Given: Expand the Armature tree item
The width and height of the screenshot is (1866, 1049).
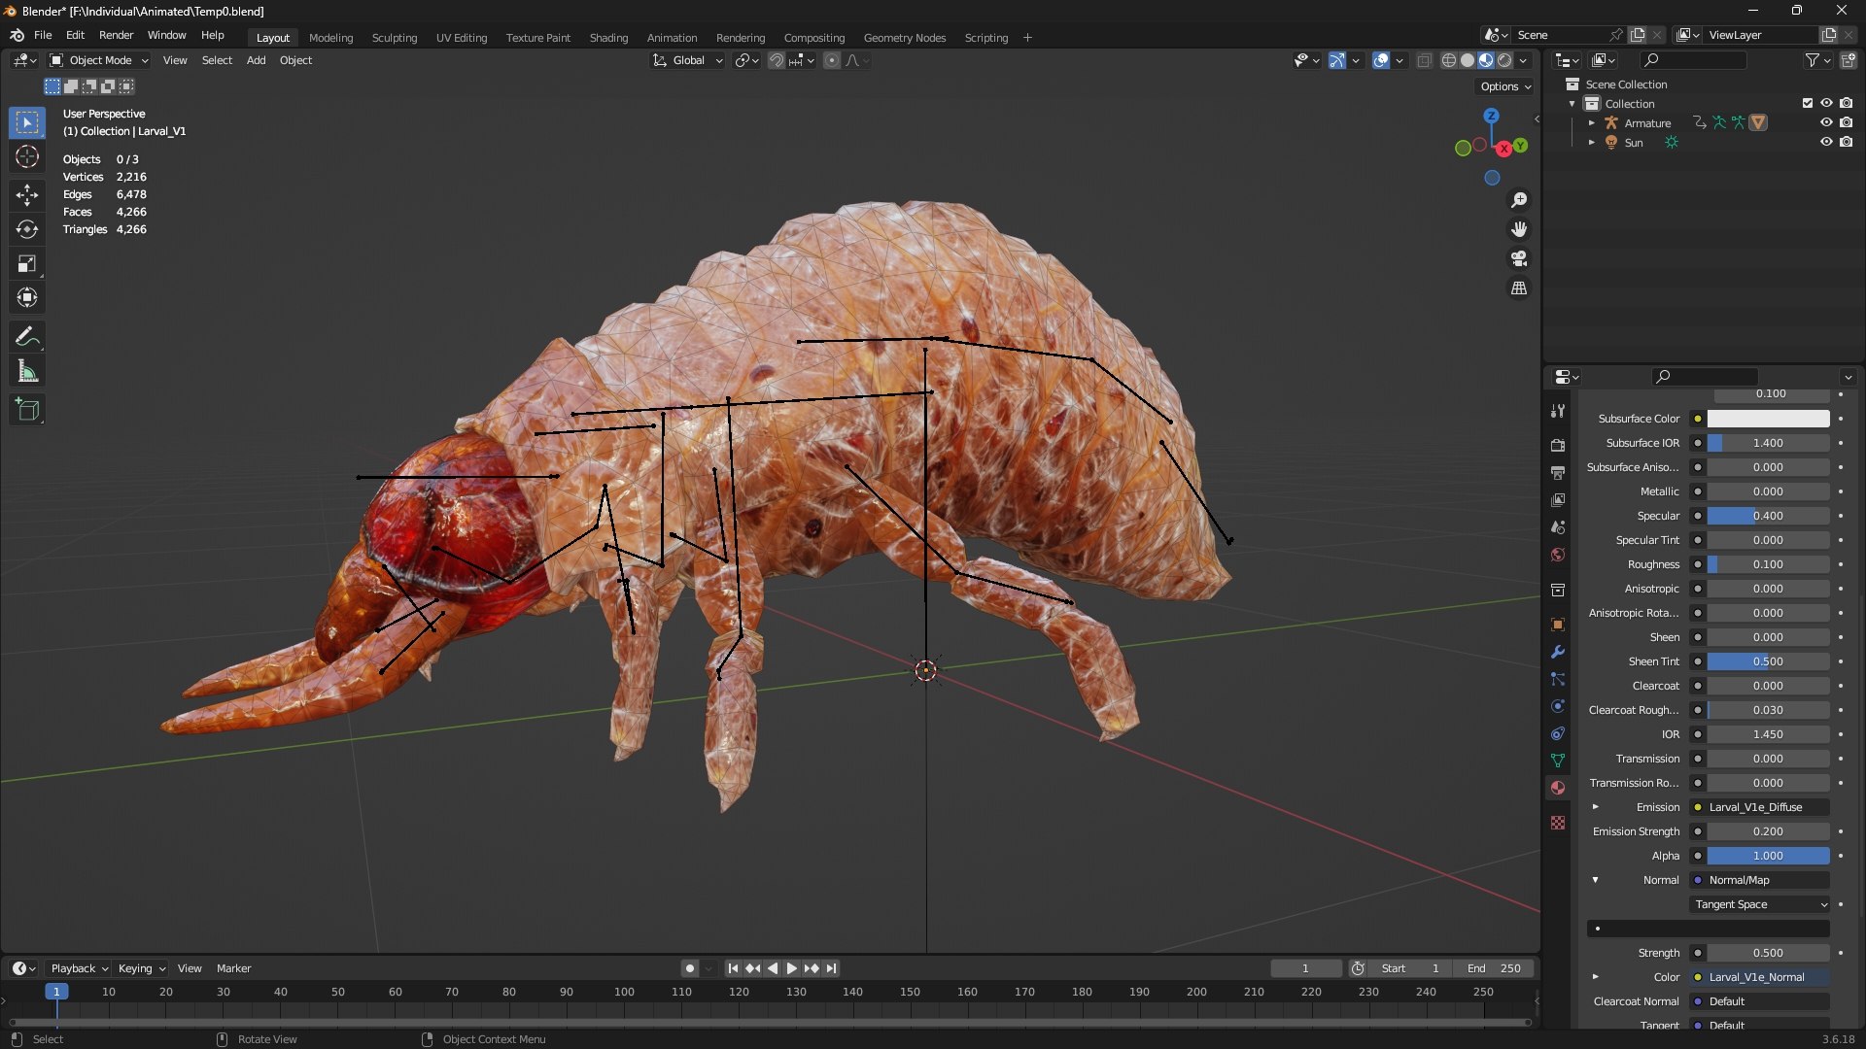Looking at the screenshot, I should pyautogui.click(x=1591, y=123).
